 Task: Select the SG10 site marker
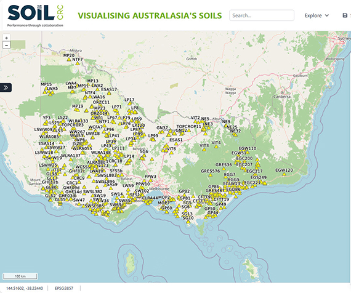(x=188, y=222)
